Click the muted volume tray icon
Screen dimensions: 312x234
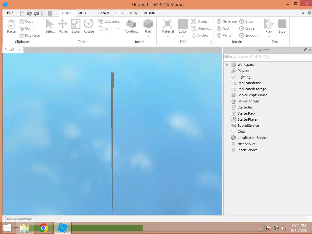point(283,228)
